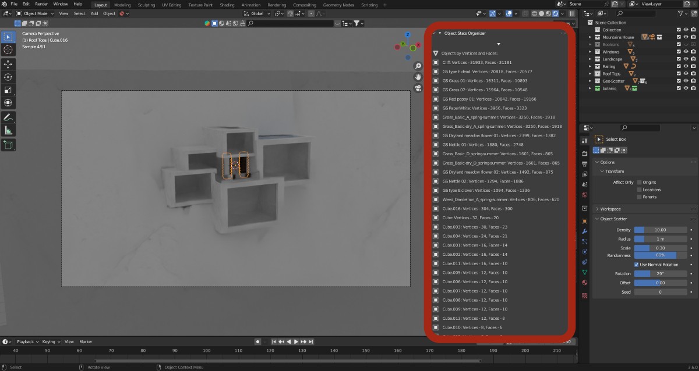
Task: Click the Density slider field
Action: [660, 230]
